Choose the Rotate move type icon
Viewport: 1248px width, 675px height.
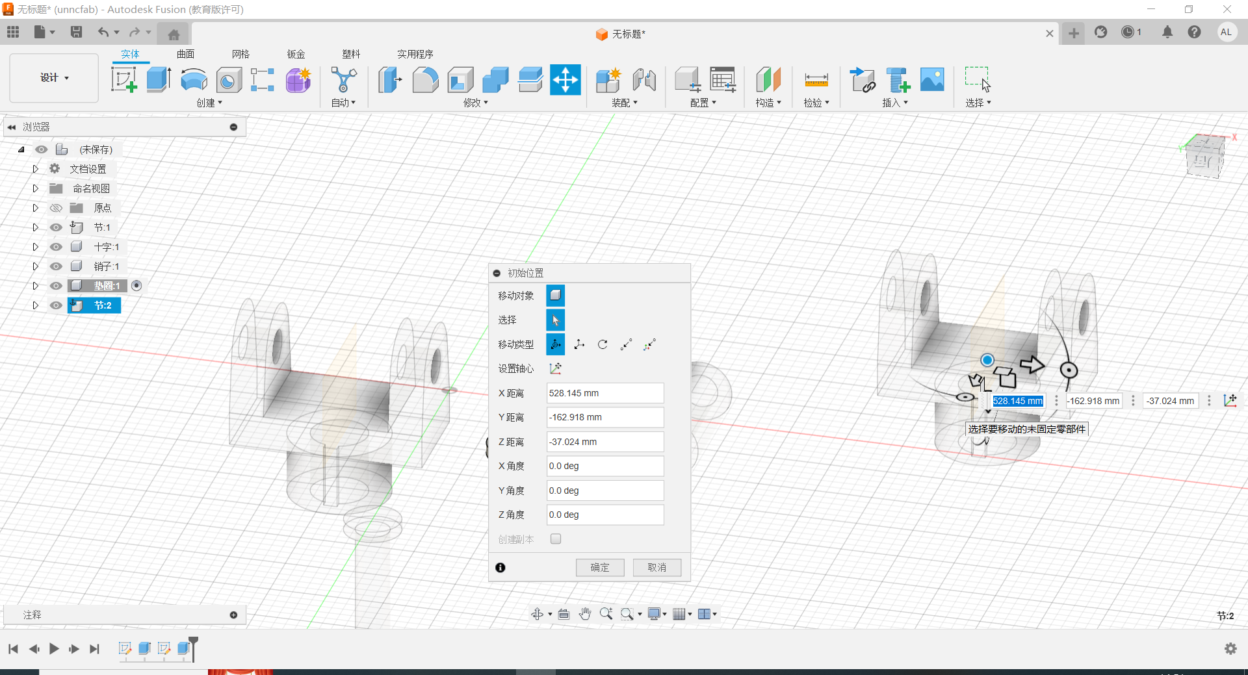[x=603, y=344]
